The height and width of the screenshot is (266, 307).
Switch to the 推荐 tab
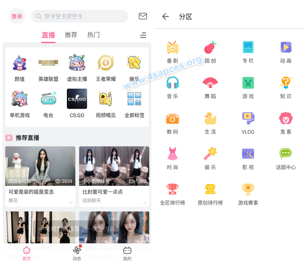click(71, 35)
